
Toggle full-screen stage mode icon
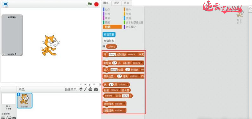tap(5, 4)
